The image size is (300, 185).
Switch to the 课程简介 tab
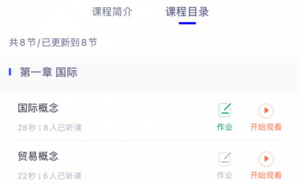point(112,12)
